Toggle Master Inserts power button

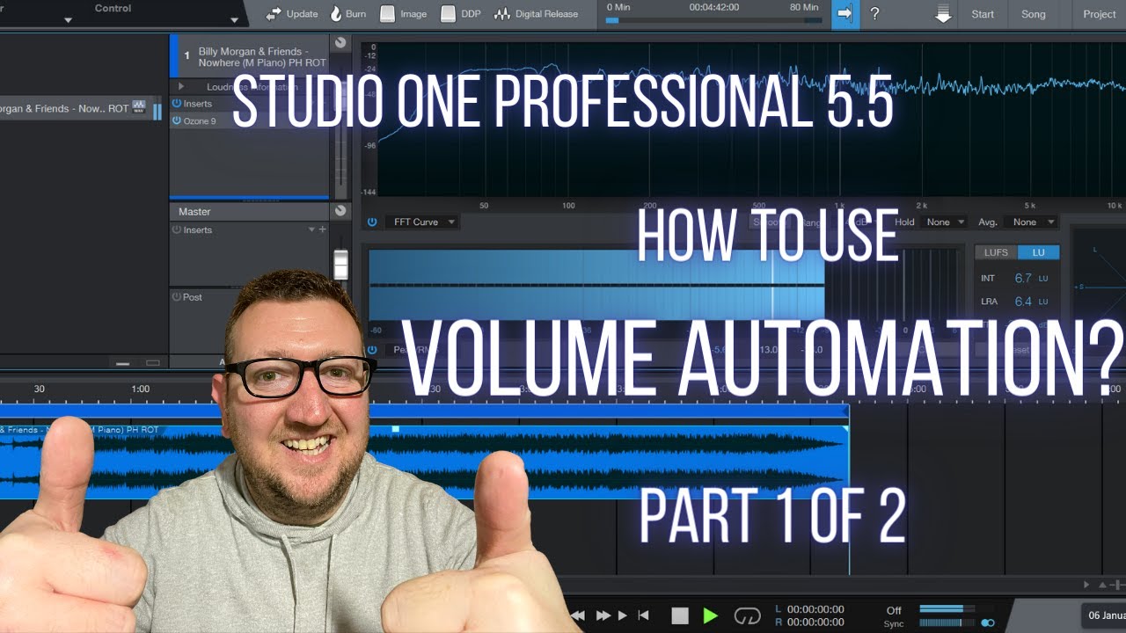point(177,229)
